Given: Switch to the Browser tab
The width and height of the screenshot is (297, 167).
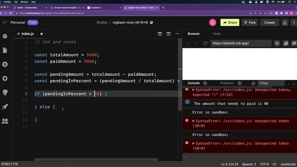Looking at the screenshot, I should (194, 34).
